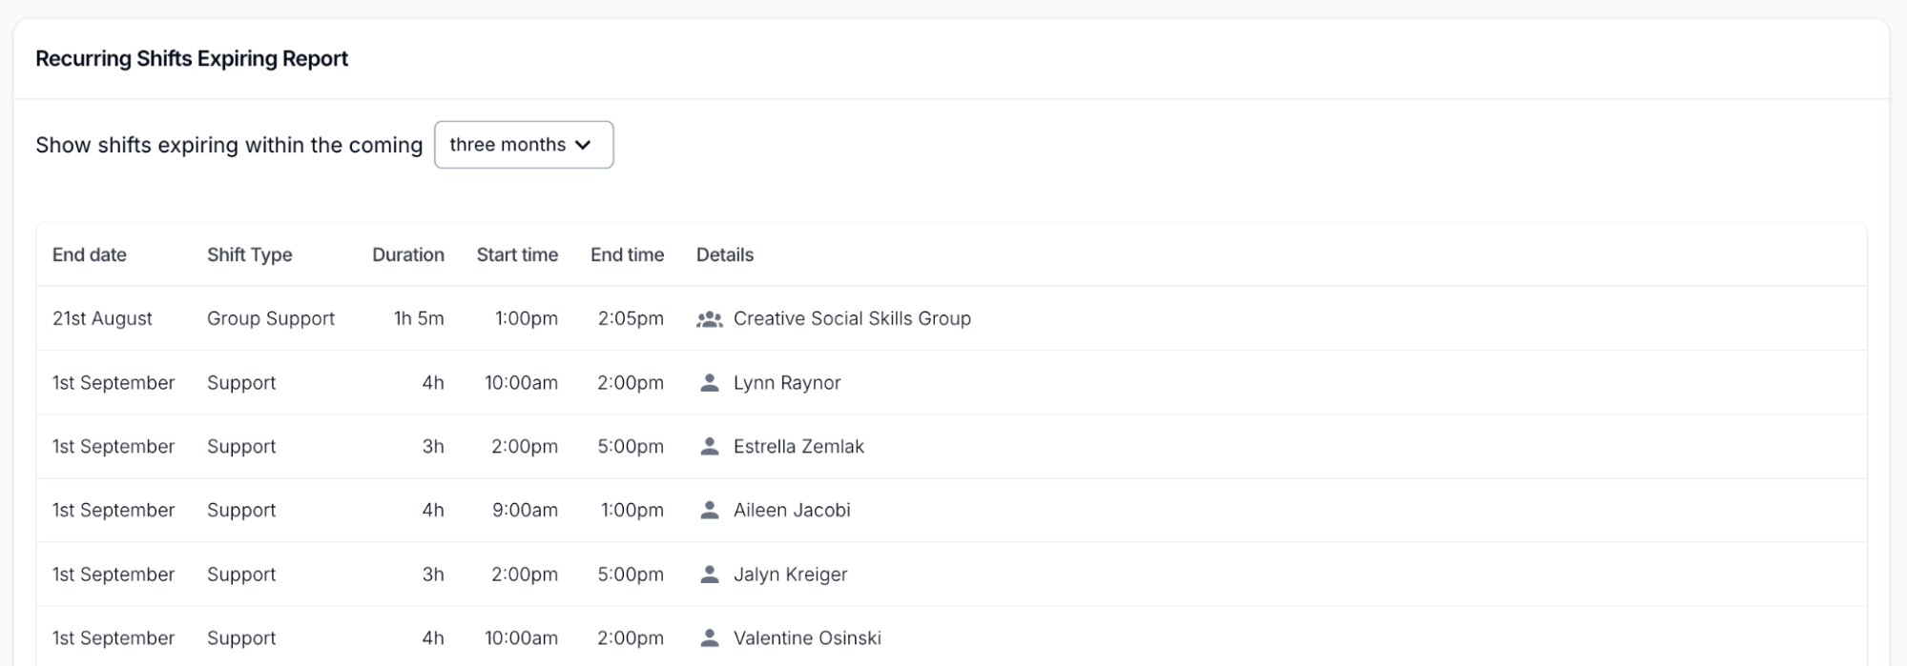Viewport: 1907px width, 666px height.
Task: Click the End time column header
Action: coord(627,254)
